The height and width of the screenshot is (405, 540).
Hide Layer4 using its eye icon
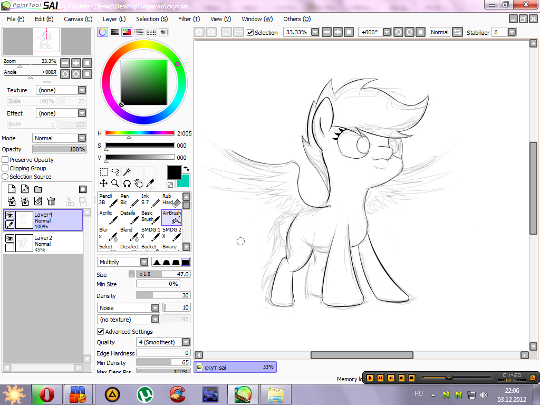pyautogui.click(x=9, y=215)
